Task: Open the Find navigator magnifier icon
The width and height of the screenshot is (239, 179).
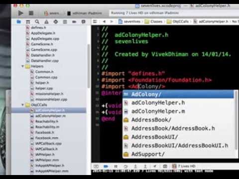Action: 37,21
